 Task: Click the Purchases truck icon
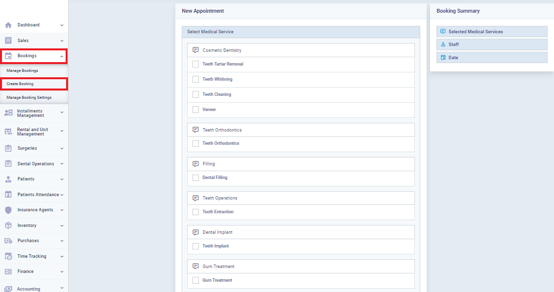[8, 241]
